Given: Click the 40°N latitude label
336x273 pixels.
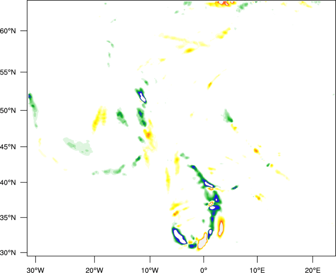Looking at the screenshot, I should point(8,183).
